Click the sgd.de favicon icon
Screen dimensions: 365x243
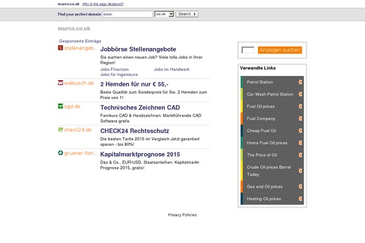coord(60,106)
